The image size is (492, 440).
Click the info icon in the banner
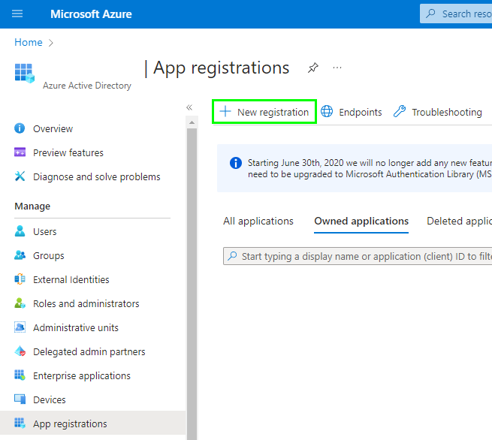[236, 163]
